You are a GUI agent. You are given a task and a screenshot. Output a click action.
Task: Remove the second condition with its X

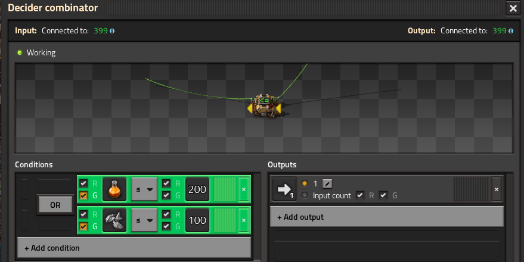coord(244,220)
